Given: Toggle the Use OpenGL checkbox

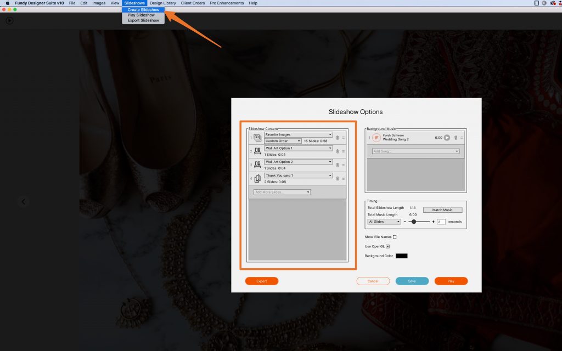Looking at the screenshot, I should point(388,246).
